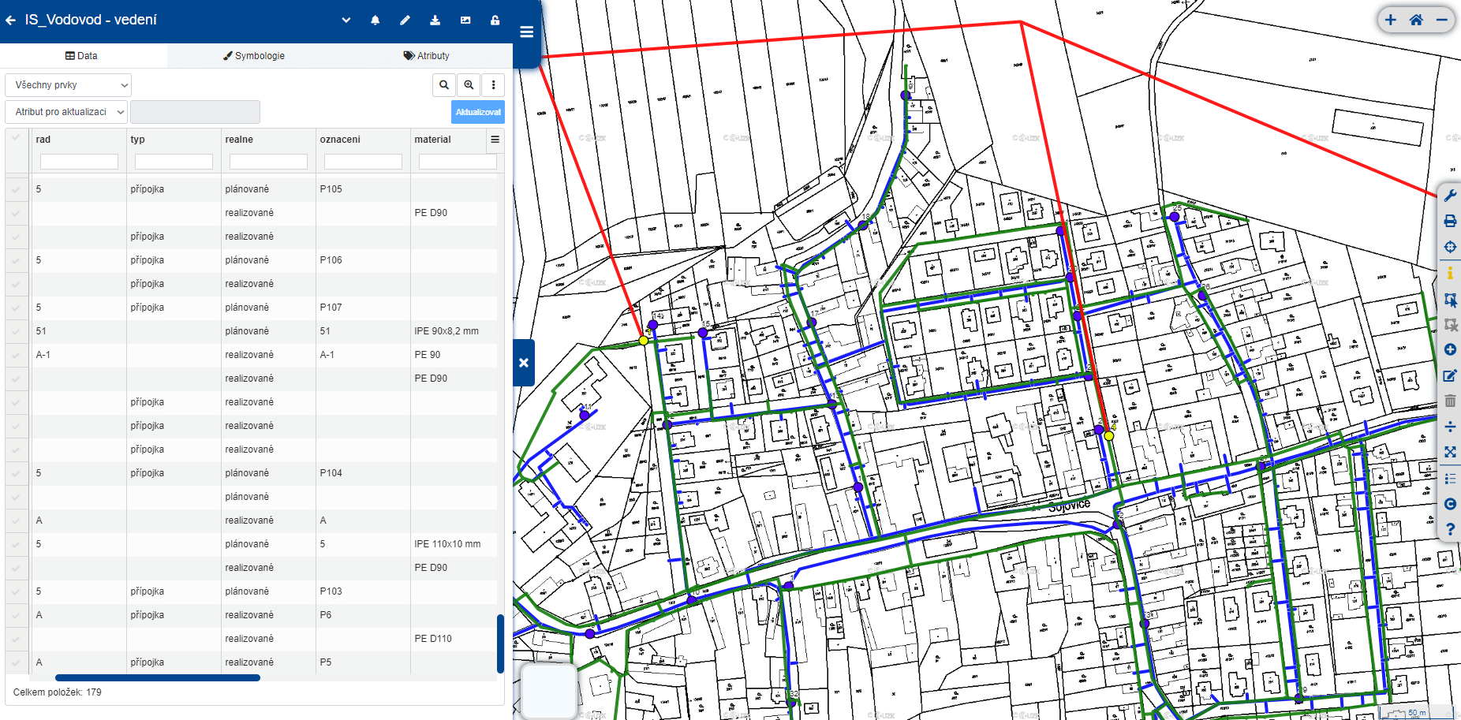Select the checkbox for row A-1

16,355
